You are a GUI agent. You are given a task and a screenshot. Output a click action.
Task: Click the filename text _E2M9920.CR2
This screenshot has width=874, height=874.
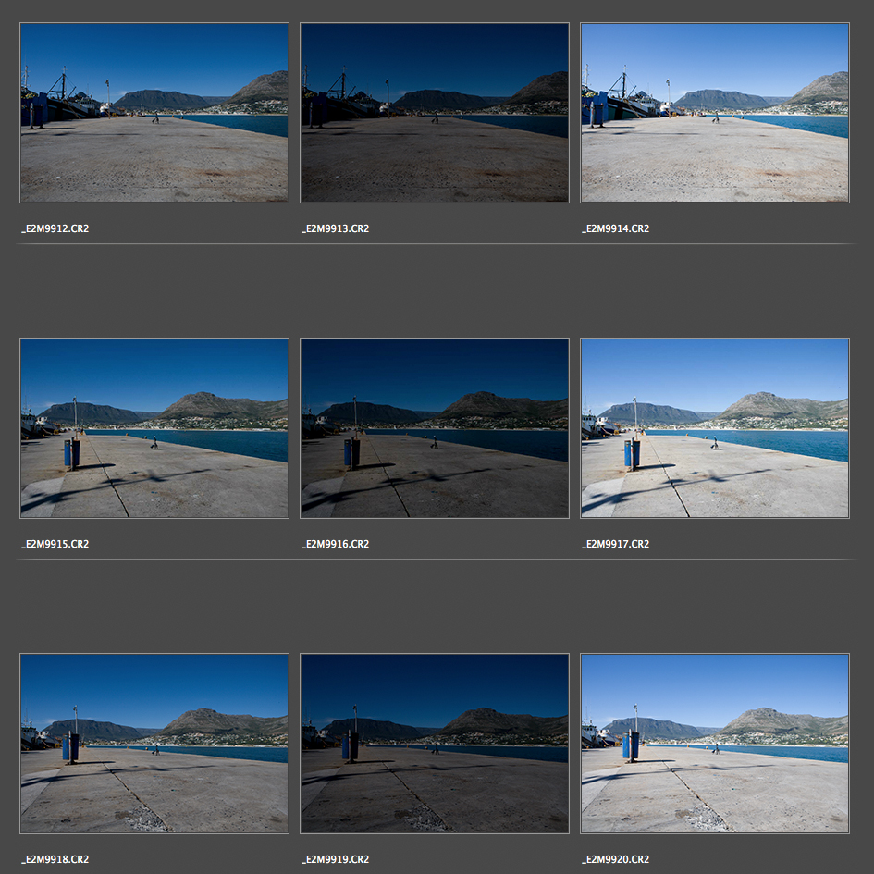pyautogui.click(x=616, y=859)
